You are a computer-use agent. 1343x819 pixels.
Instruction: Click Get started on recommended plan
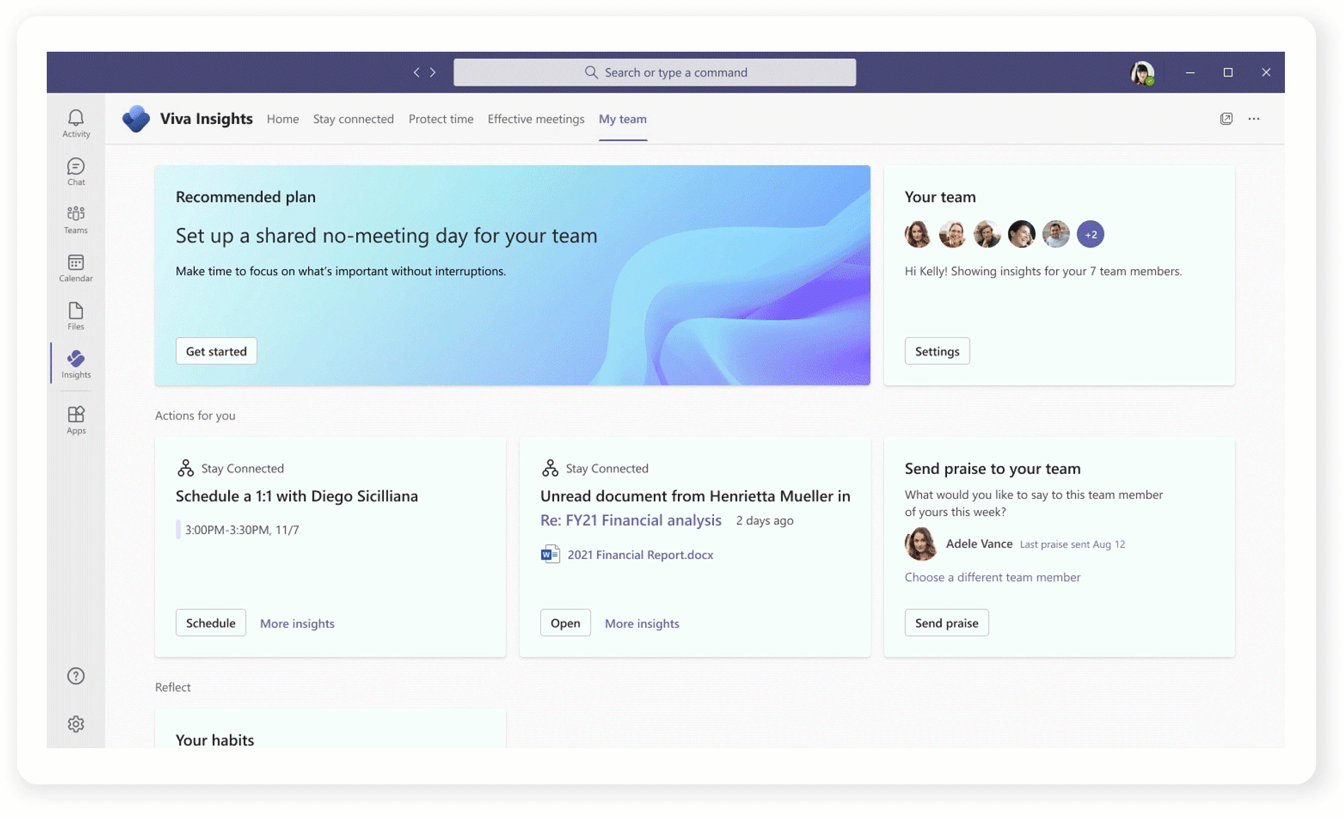click(216, 351)
